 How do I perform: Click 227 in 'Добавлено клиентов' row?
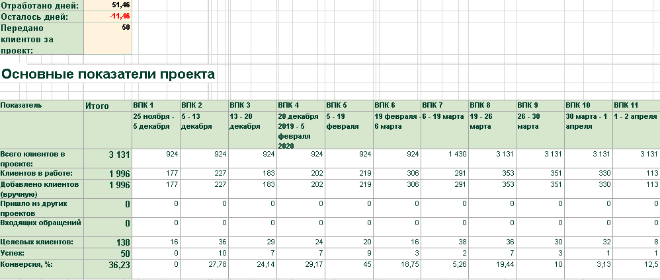click(x=204, y=189)
